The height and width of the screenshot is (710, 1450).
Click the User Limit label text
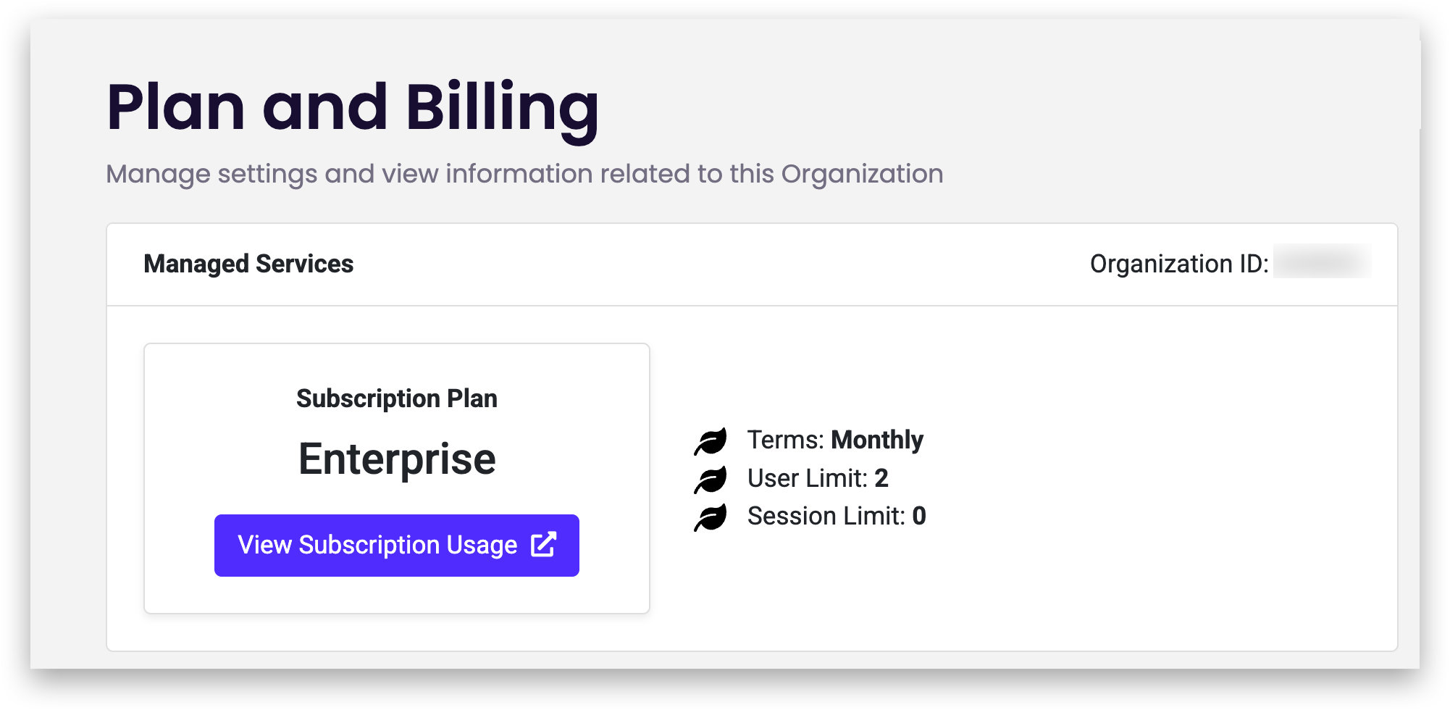point(807,478)
